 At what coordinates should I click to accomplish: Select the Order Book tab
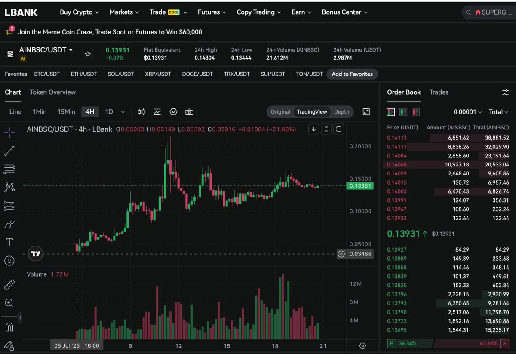click(x=404, y=92)
